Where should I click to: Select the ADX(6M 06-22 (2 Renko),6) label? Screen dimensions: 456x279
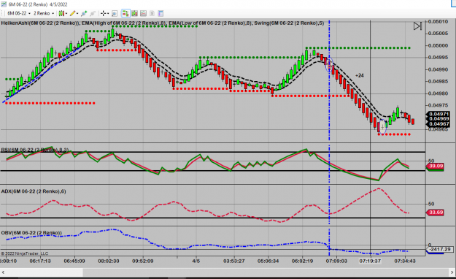click(34, 191)
